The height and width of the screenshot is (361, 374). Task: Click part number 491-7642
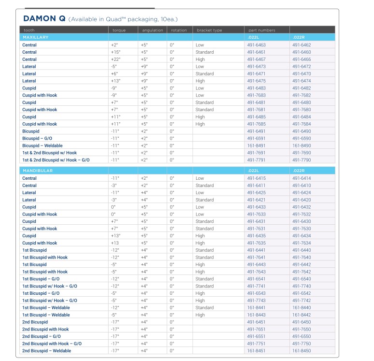coord(302,272)
